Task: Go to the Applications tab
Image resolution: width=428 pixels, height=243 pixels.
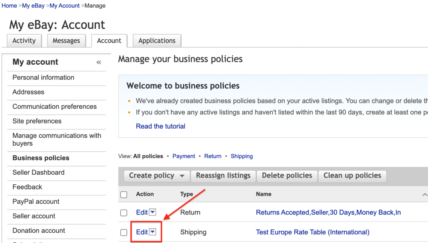Action: tap(157, 40)
